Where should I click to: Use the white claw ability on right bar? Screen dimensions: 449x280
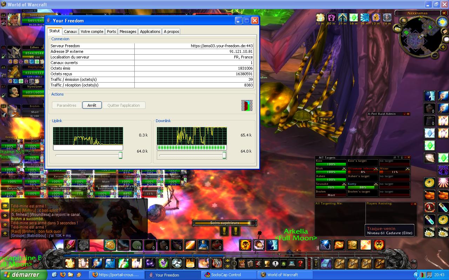429,158
